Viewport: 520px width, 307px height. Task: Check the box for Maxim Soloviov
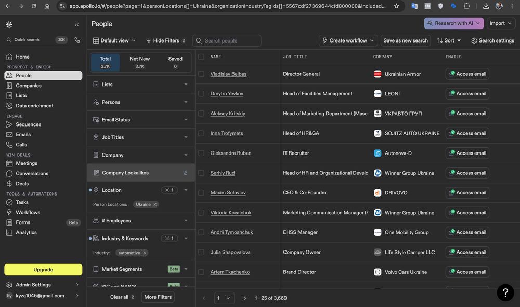[201, 192]
